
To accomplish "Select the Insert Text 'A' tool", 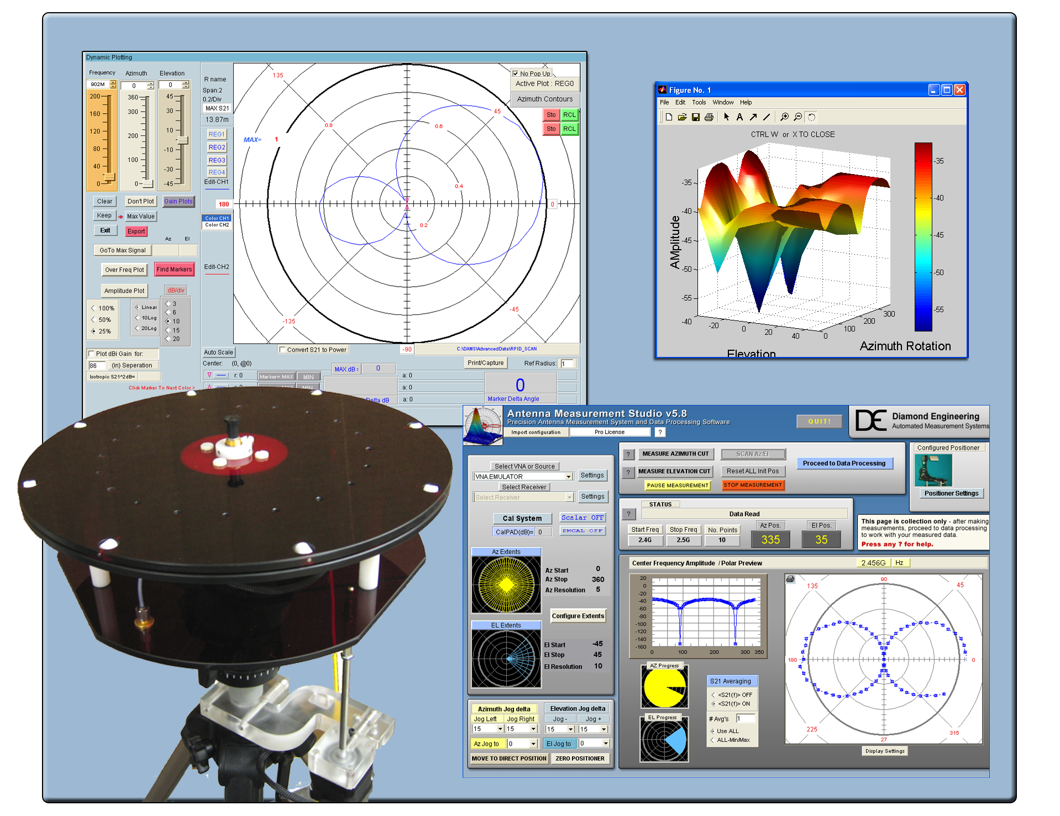I will (x=739, y=117).
